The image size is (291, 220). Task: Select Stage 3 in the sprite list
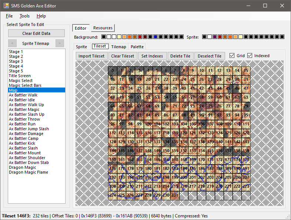pos(37,61)
